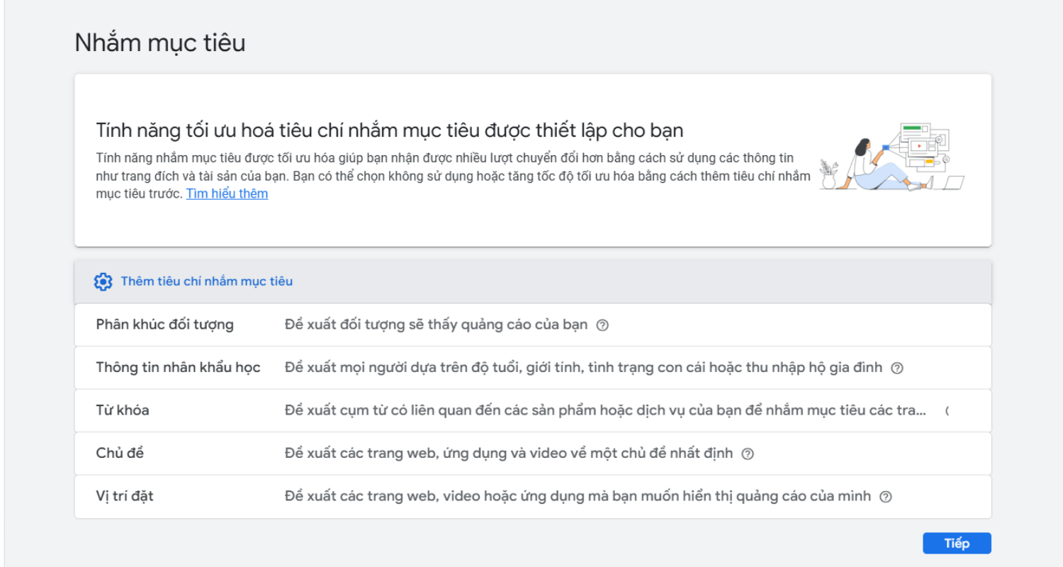Screen dimensions: 1063x567
Task: Click help icon for Thông tin nhân khẩu học
Action: 896,368
